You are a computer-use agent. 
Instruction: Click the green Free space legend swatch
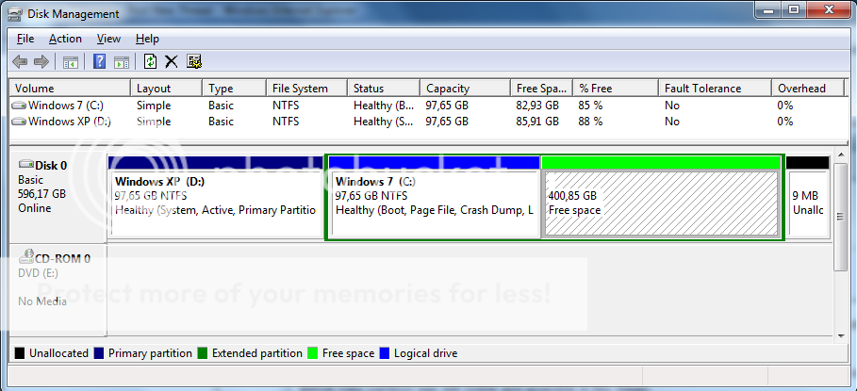click(x=313, y=354)
